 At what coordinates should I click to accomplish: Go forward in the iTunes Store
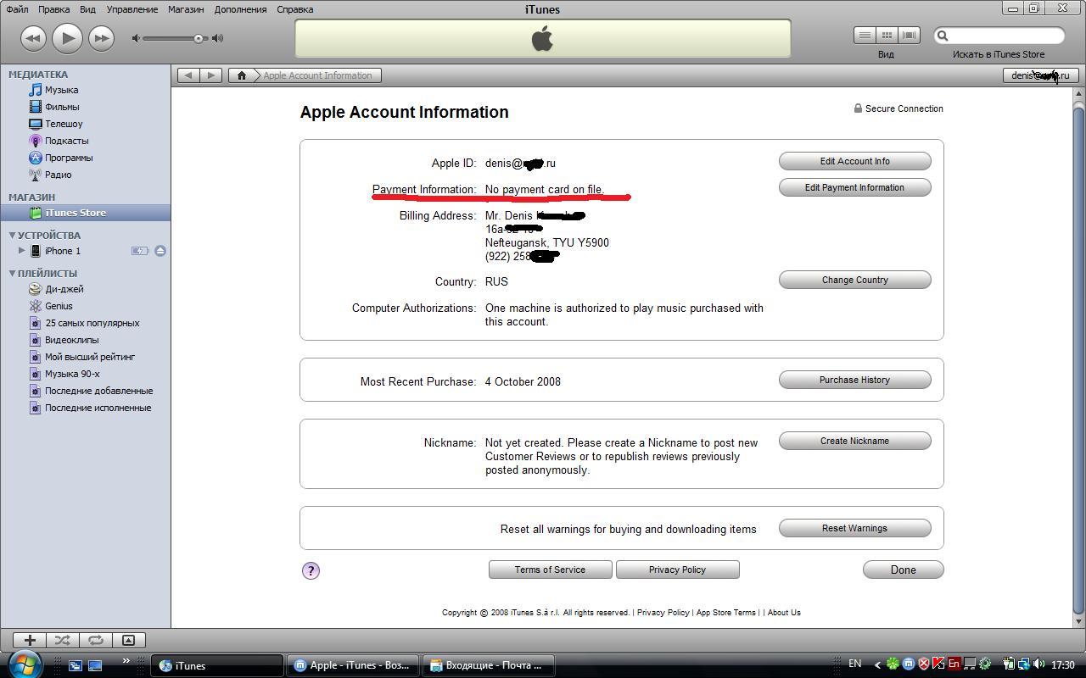click(211, 75)
